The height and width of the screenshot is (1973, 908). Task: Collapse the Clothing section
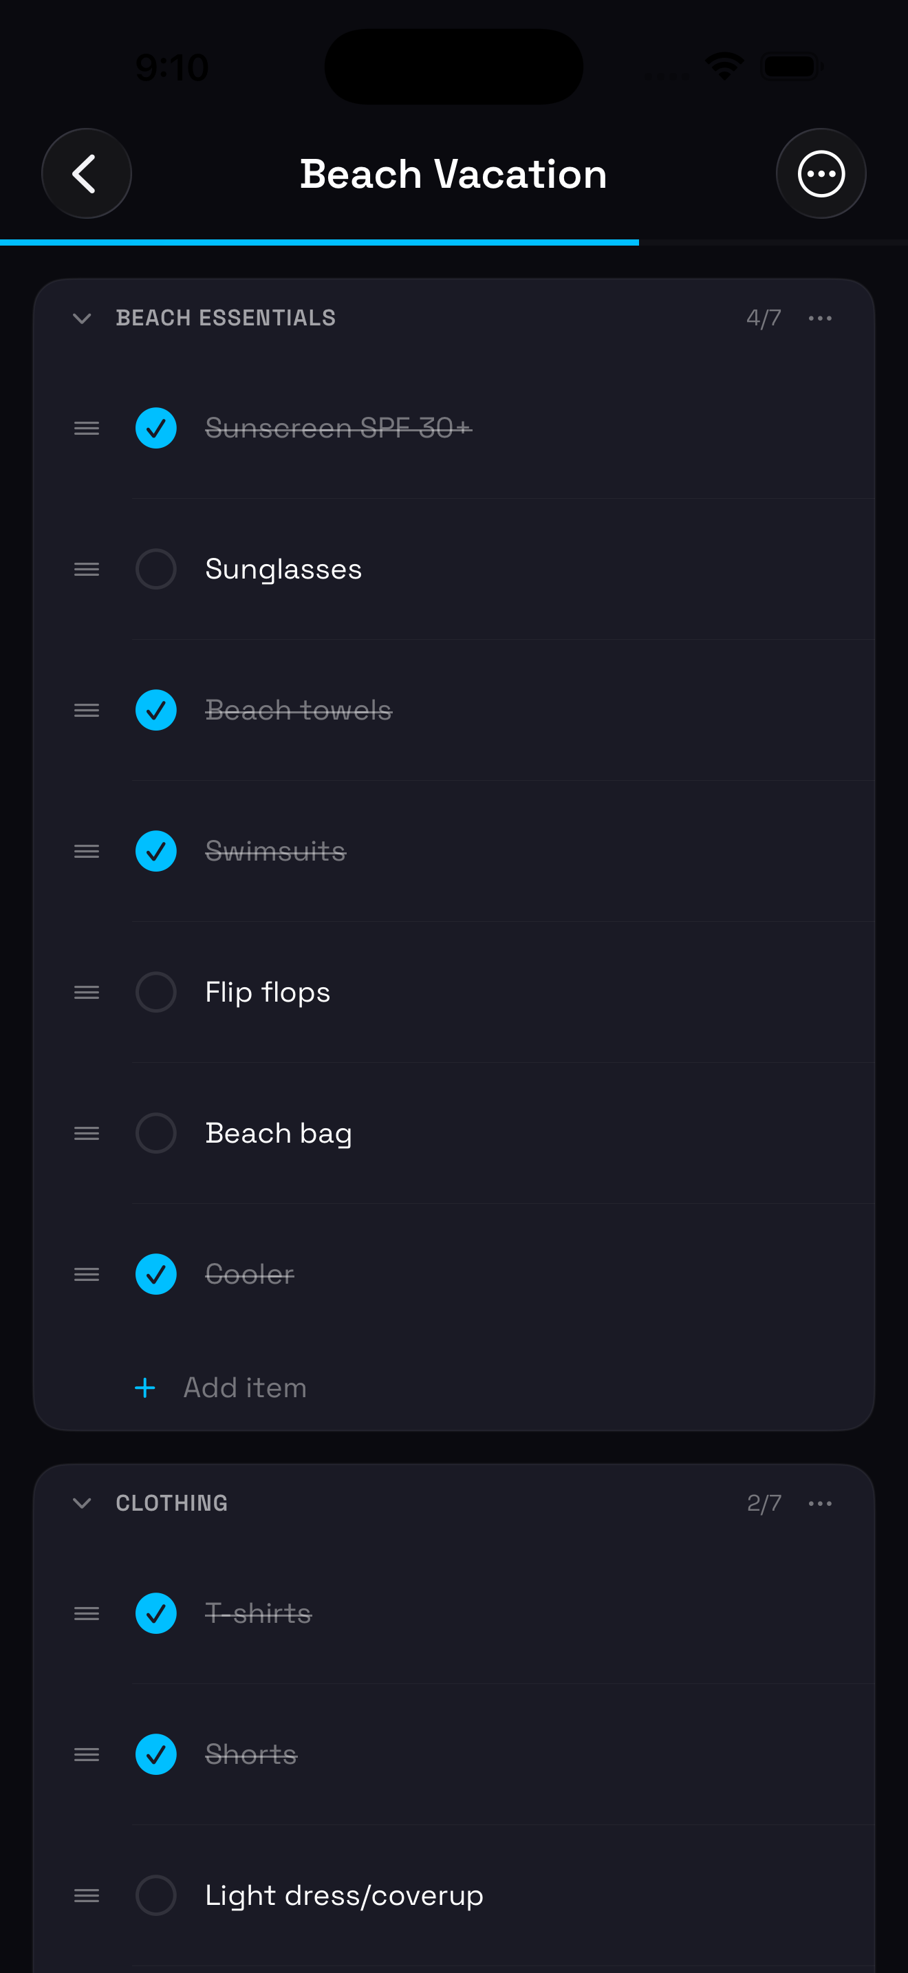(x=82, y=1504)
